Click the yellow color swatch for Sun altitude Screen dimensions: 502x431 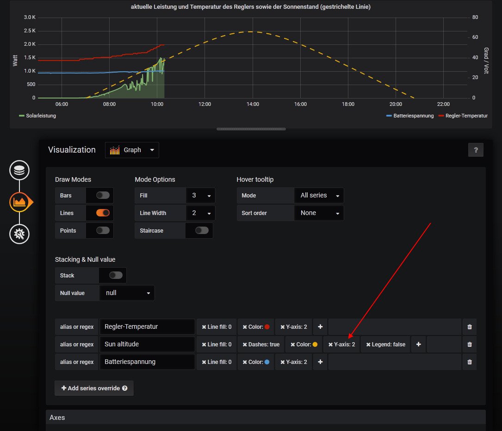(315, 345)
